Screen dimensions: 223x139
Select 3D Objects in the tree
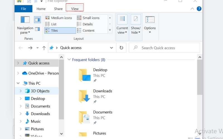click(x=37, y=91)
